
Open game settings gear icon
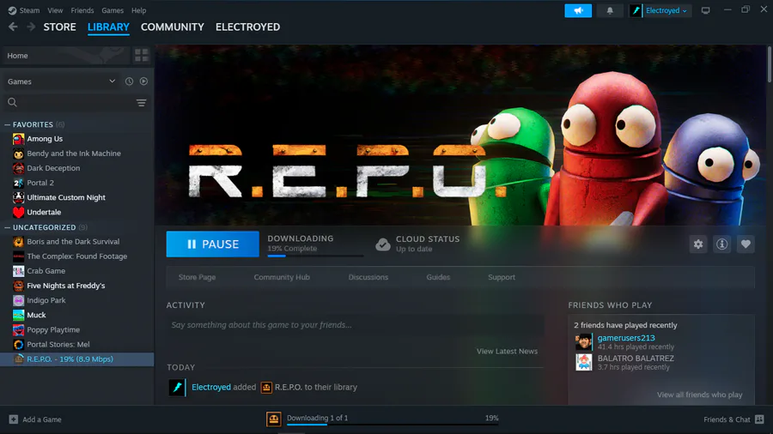tap(698, 244)
